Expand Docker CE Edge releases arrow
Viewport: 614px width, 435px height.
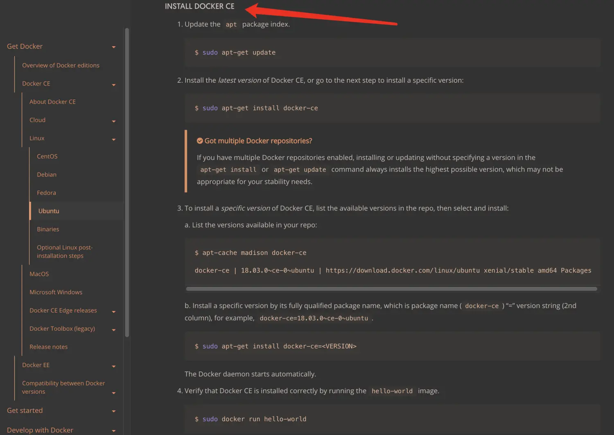114,312
